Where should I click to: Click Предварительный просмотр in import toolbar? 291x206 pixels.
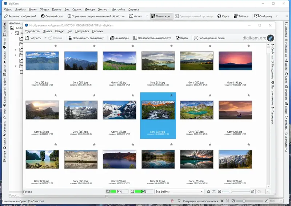tap(152, 38)
